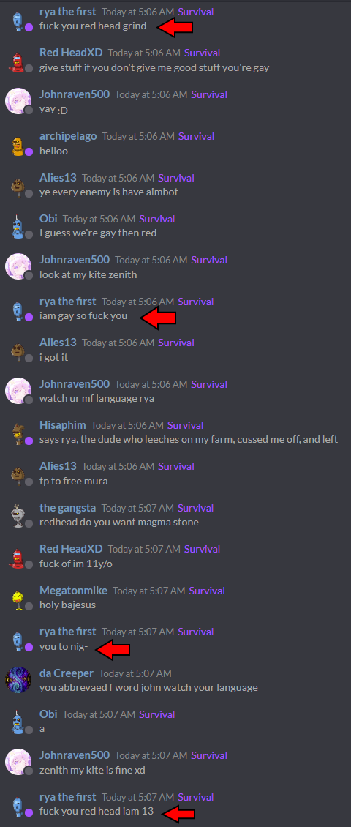Click archipelago's yellow robot avatar
351x827 pixels.
(18, 144)
